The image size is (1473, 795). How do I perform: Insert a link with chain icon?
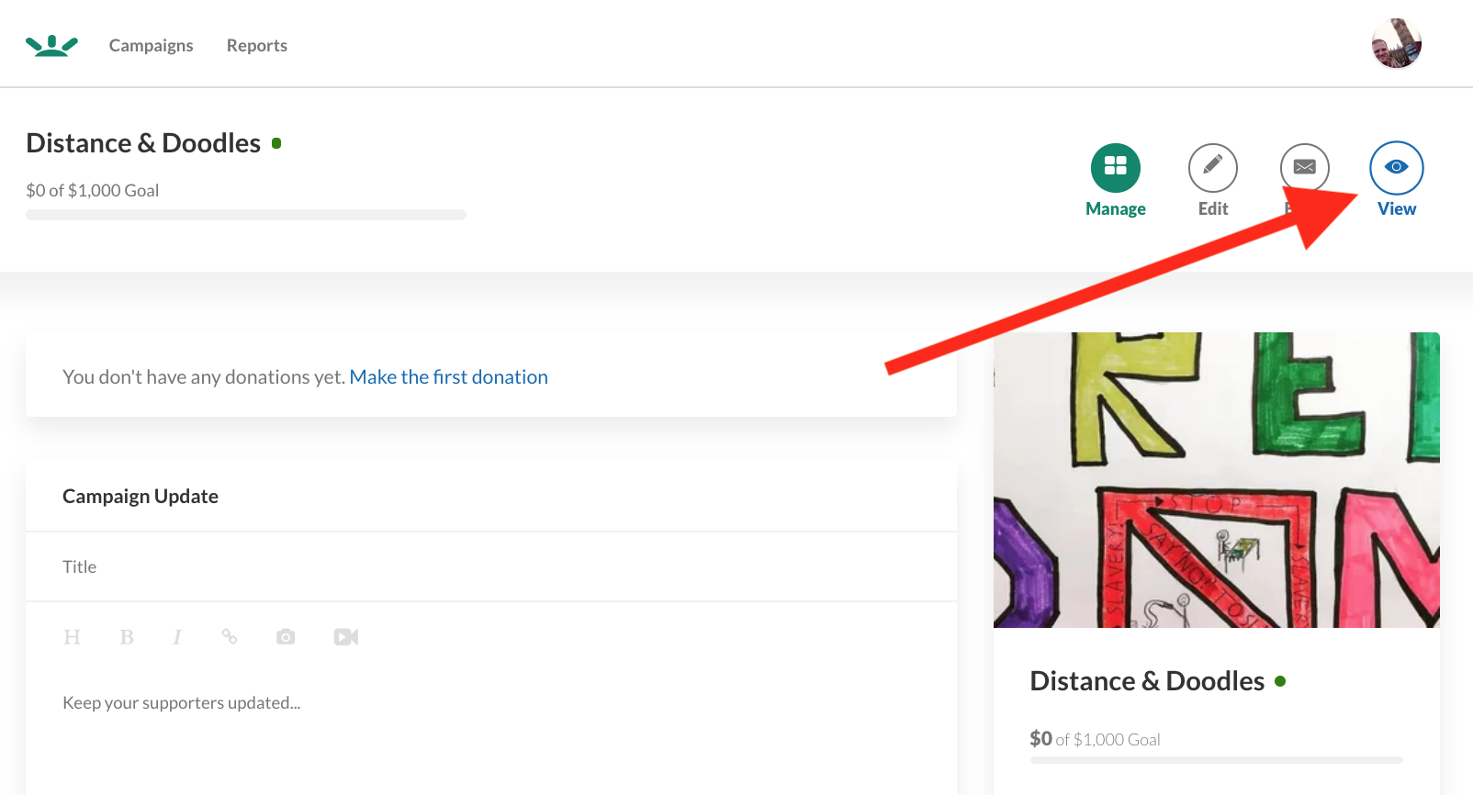pyautogui.click(x=230, y=636)
